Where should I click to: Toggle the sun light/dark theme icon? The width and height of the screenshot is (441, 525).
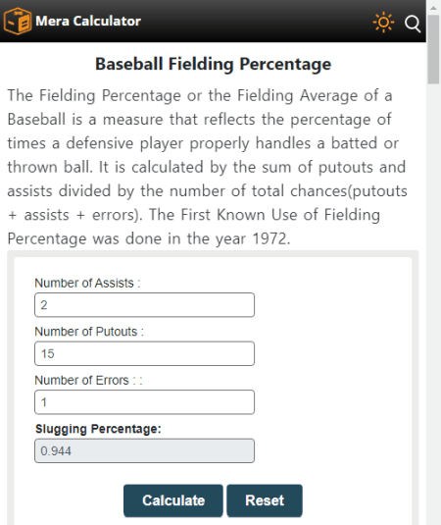coord(383,23)
